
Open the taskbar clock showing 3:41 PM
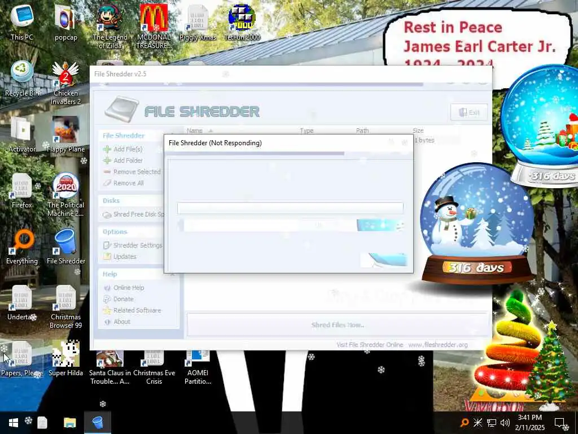[529, 423]
